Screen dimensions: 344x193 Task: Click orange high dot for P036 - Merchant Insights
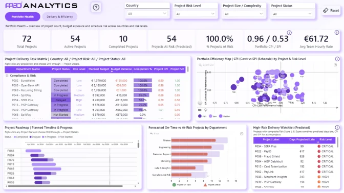pyautogui.click(x=319, y=177)
